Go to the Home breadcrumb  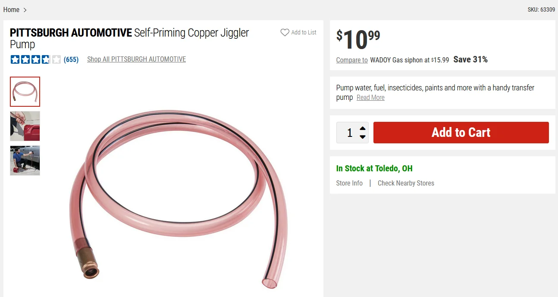point(11,10)
